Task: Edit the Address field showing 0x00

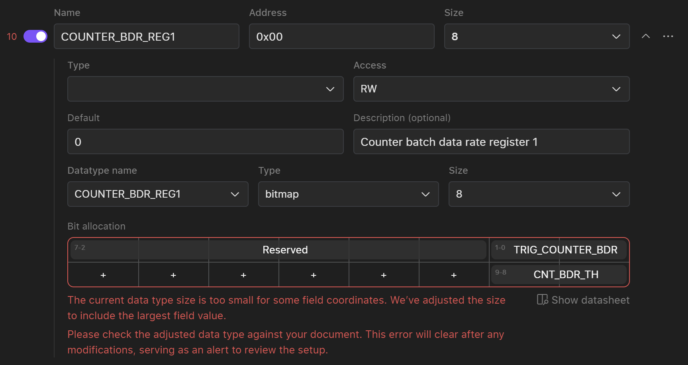Action: click(x=341, y=36)
